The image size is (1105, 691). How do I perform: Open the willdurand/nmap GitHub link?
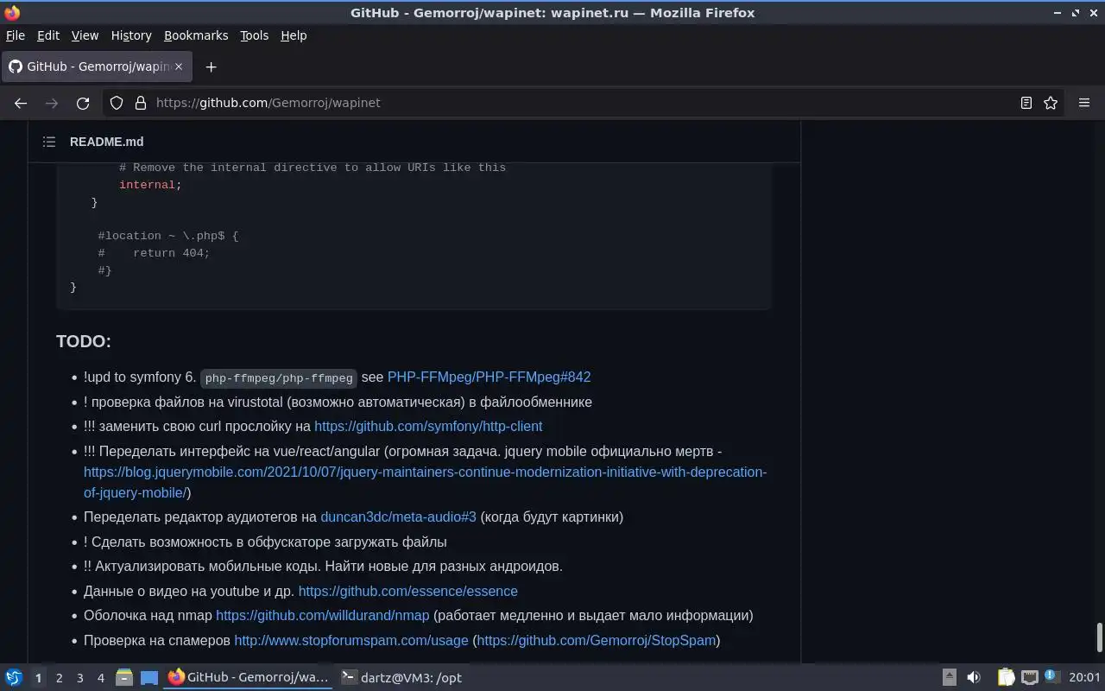tap(322, 615)
